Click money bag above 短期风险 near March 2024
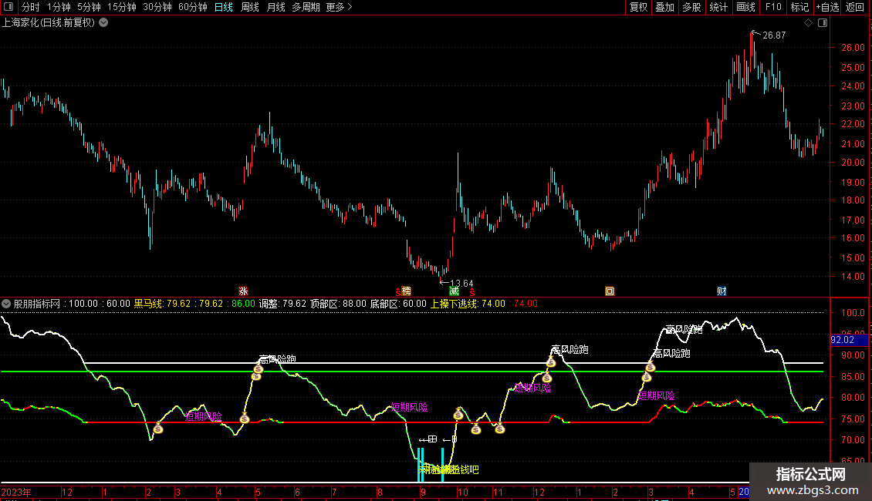Screen dimensions: 872x501 coord(646,377)
